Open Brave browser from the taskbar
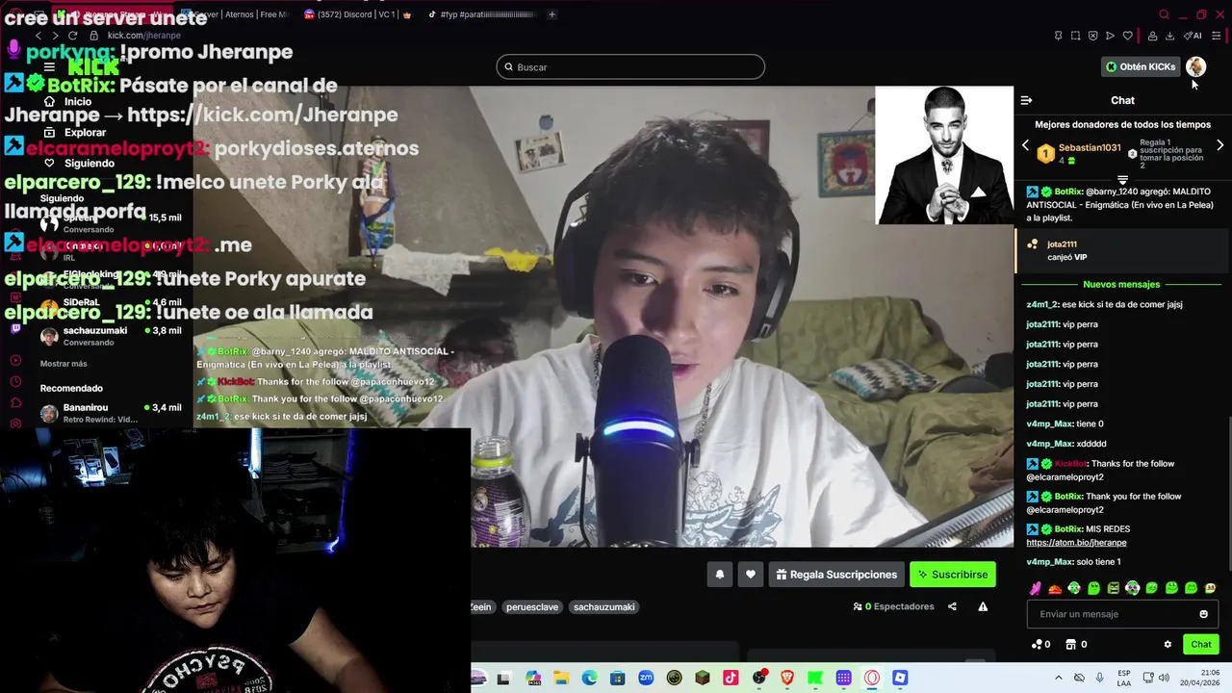Screen dimensions: 1232x693 coord(786,678)
